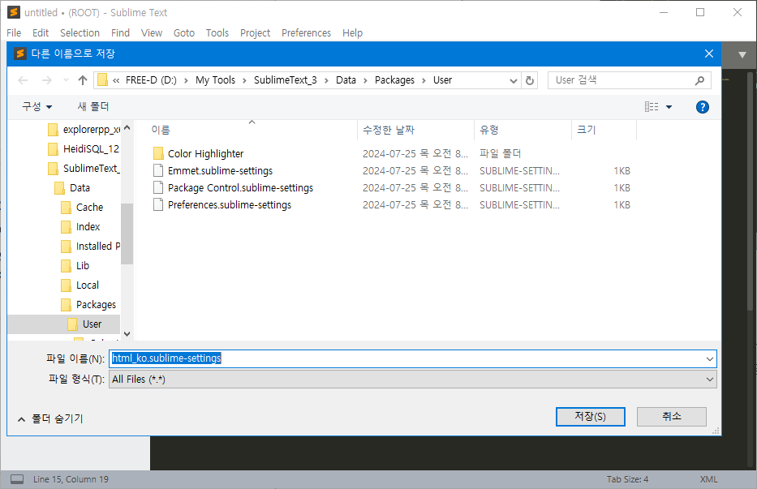Select Data folder in the tree
The height and width of the screenshot is (489, 757).
72,188
